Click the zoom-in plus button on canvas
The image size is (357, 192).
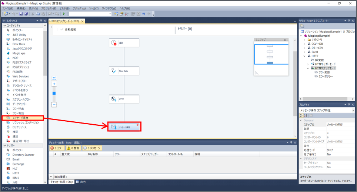click(54, 84)
